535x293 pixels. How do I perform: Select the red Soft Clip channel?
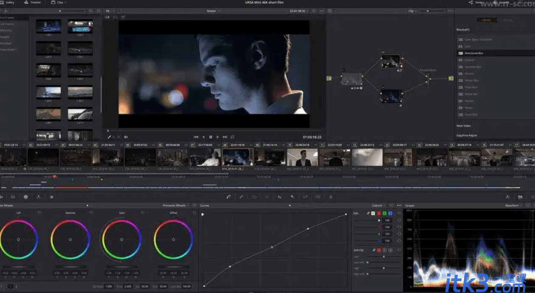click(379, 250)
